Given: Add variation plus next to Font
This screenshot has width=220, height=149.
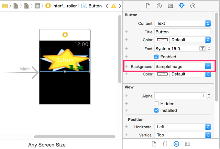Looking at the screenshot, I should [x=126, y=49].
